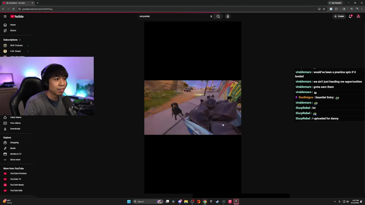Reload the page with the refresh icon
The height and width of the screenshot is (205, 365).
13,9
